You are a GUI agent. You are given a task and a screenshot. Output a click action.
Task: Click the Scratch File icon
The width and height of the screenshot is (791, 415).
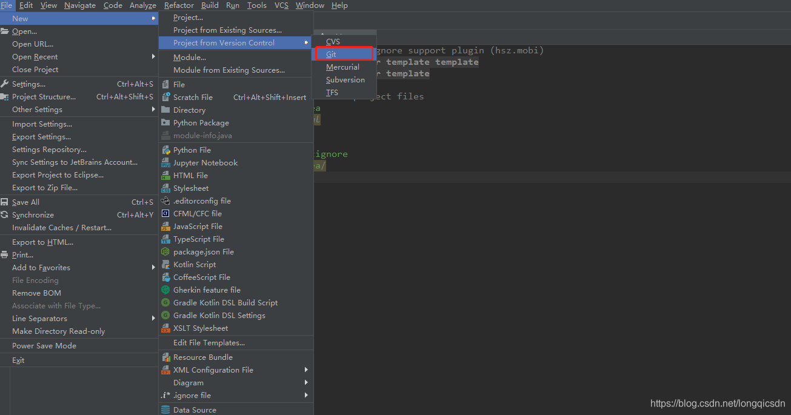pyautogui.click(x=165, y=98)
